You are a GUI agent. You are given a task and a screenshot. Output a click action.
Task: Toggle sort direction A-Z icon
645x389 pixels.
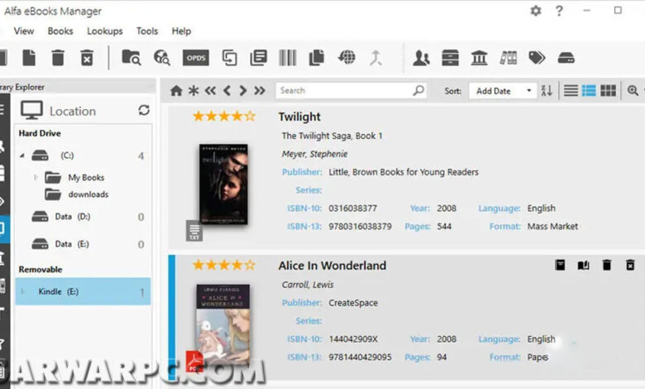tap(547, 90)
